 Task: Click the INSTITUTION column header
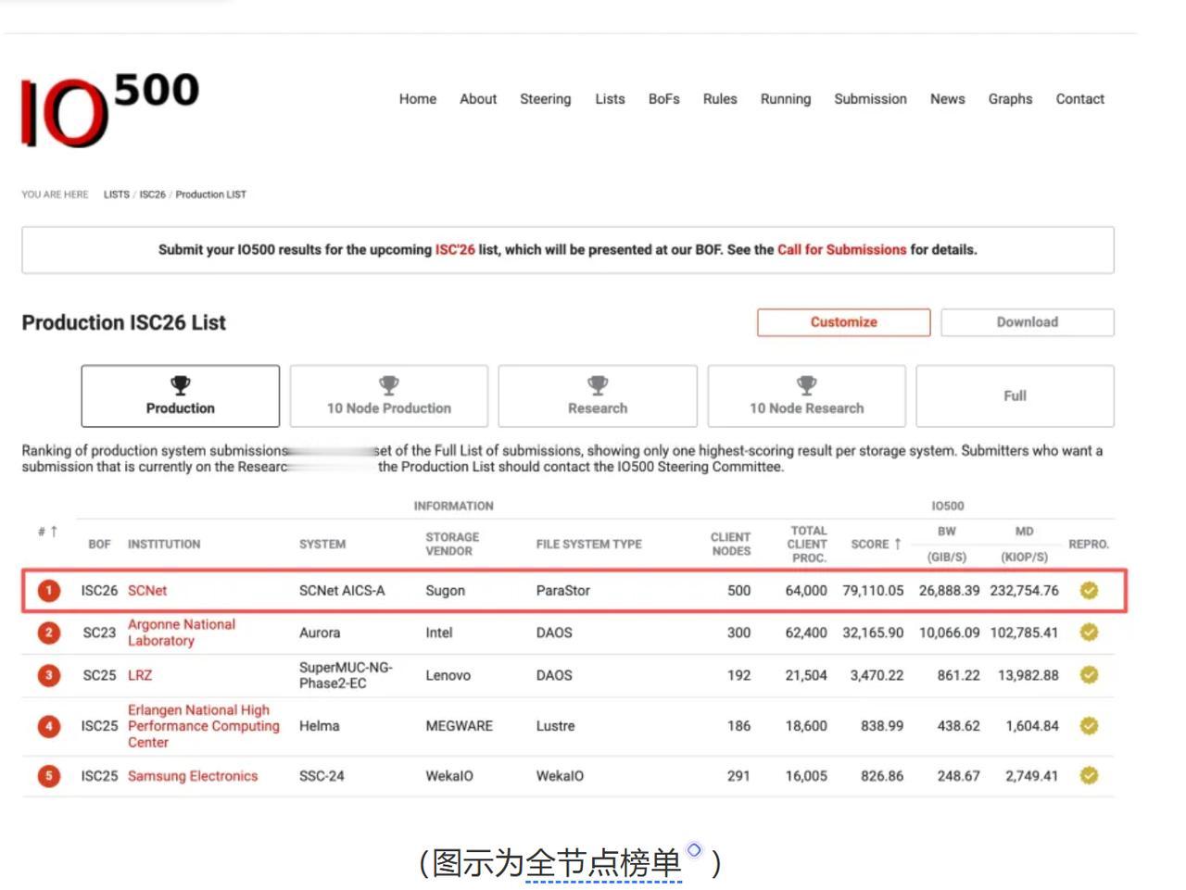164,545
